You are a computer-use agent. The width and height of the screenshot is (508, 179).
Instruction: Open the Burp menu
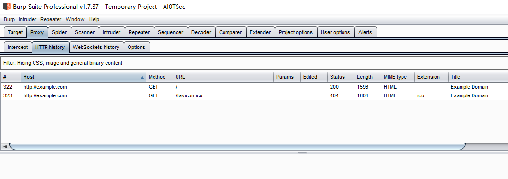tap(10, 20)
